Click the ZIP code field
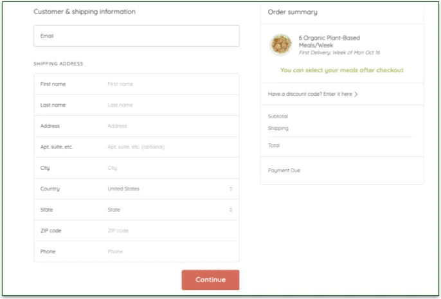 pyautogui.click(x=136, y=231)
